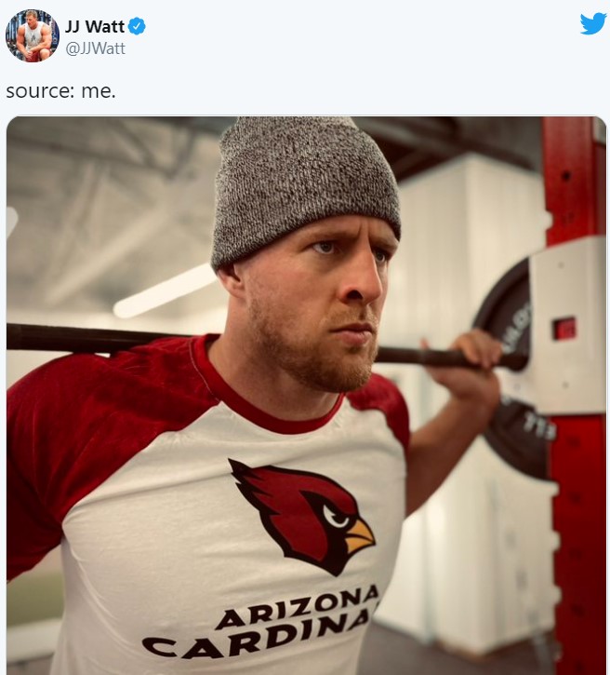Click the yellow beak of Cardinals logo
The image size is (610, 675).
coord(359,537)
